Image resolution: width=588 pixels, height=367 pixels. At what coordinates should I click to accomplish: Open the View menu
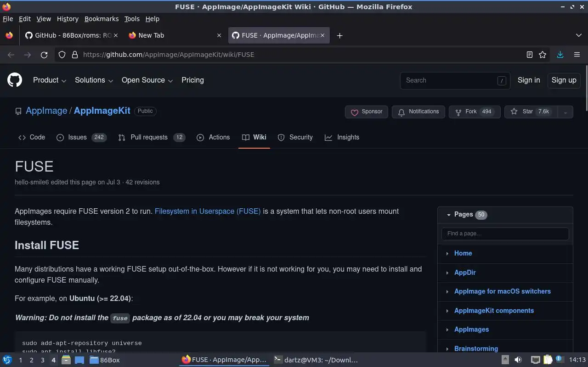pos(44,19)
